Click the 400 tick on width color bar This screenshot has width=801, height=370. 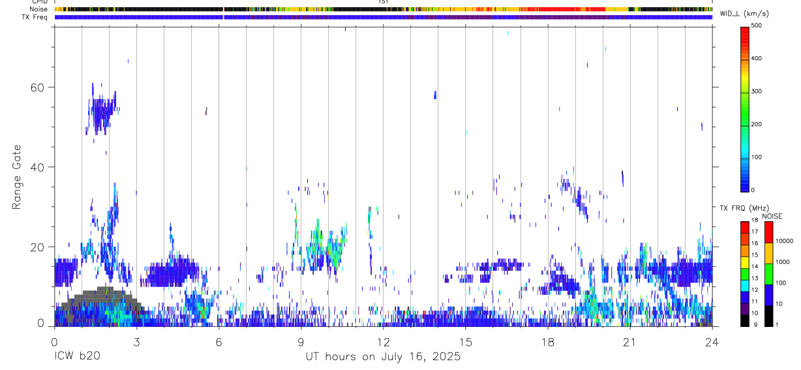tap(757, 59)
